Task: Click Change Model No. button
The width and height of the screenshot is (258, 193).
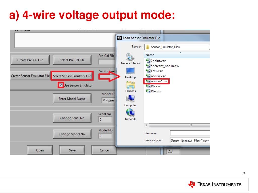Action: click(72, 134)
